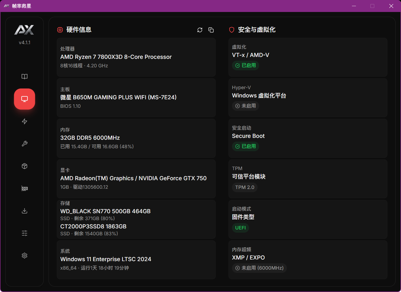Select the Windows 11 Enterprise LTSC system card
Screen dimensions: 401x292
tap(136, 260)
